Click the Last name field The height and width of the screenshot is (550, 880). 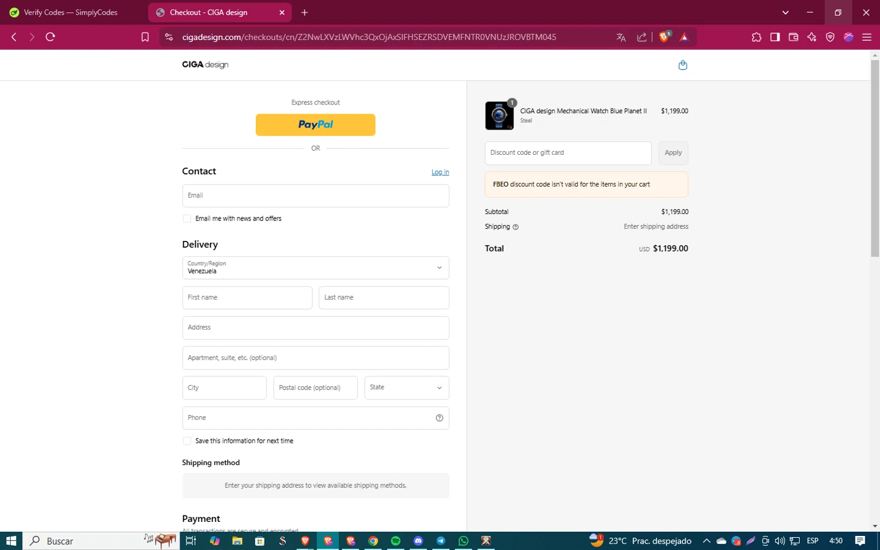click(x=384, y=298)
